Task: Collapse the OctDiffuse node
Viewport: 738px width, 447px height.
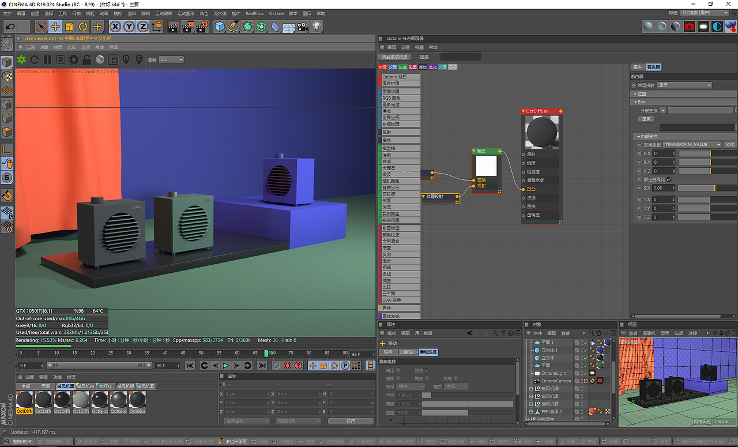Action: (x=524, y=111)
